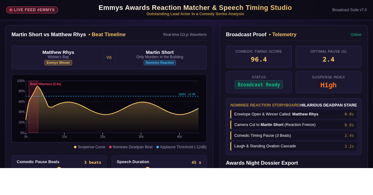Select the Envelope Open & Winner Called row

pos(293,114)
